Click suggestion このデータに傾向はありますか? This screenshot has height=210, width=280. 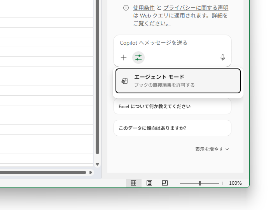pyautogui.click(x=173, y=128)
